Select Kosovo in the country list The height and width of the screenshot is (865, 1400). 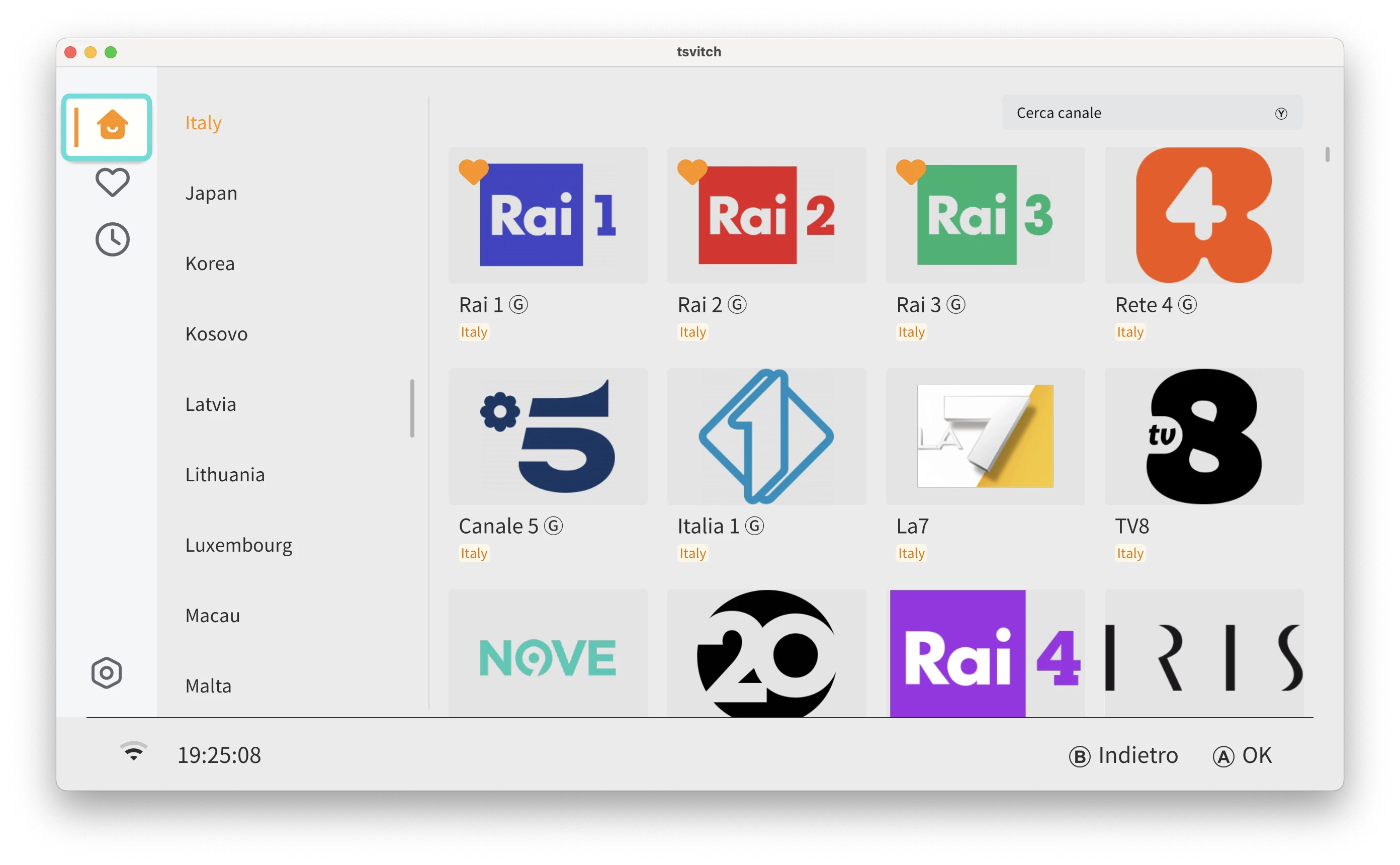[216, 334]
